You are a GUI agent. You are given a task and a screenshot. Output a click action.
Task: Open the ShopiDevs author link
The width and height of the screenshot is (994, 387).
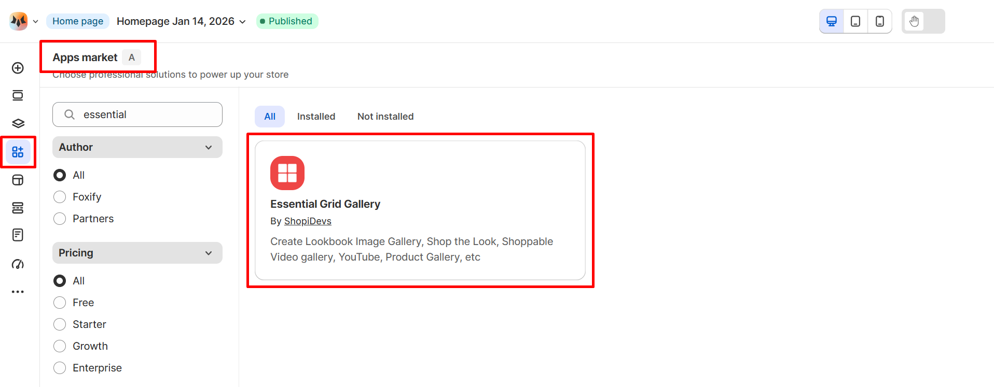[x=308, y=221]
